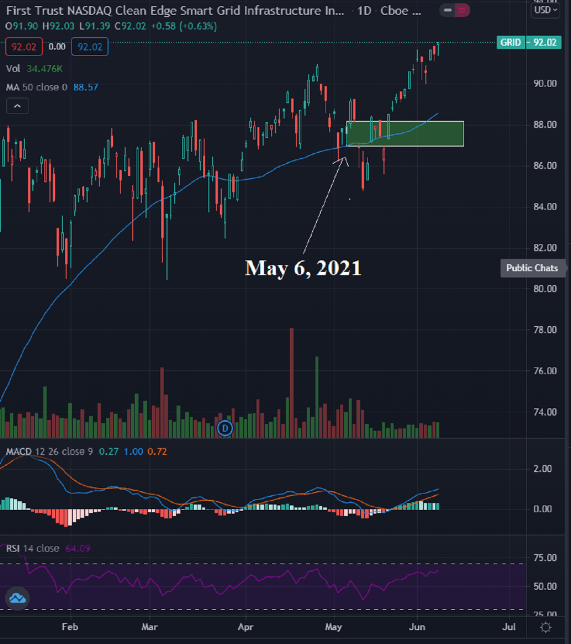The image size is (571, 644).
Task: Click the green GRID price tag
Action: point(511,42)
